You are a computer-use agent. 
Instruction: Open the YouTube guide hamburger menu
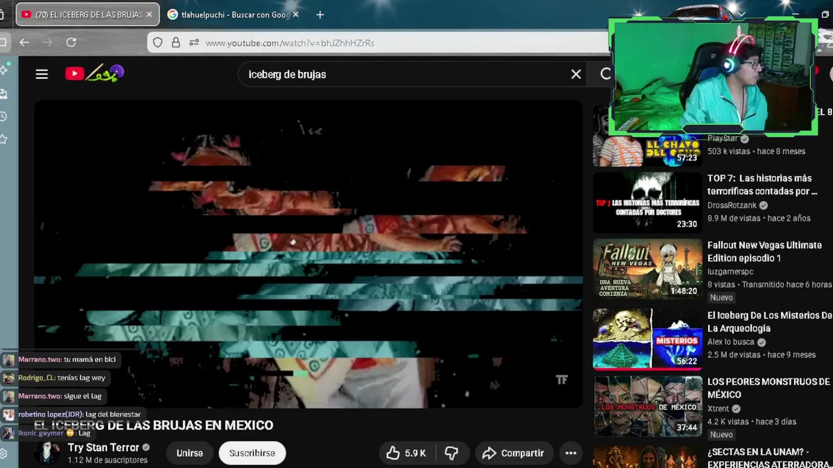coord(42,74)
